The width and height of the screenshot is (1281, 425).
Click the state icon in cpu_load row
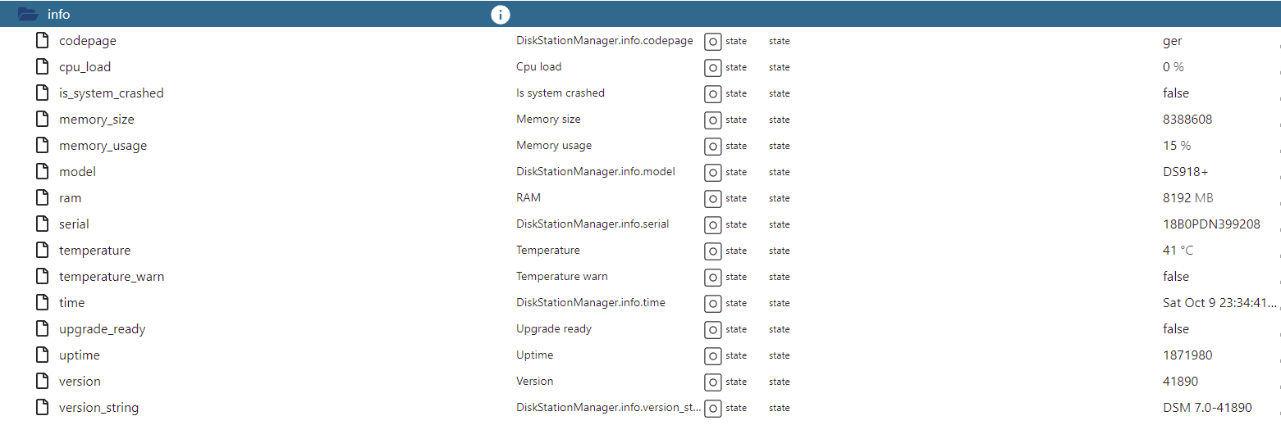tap(712, 67)
